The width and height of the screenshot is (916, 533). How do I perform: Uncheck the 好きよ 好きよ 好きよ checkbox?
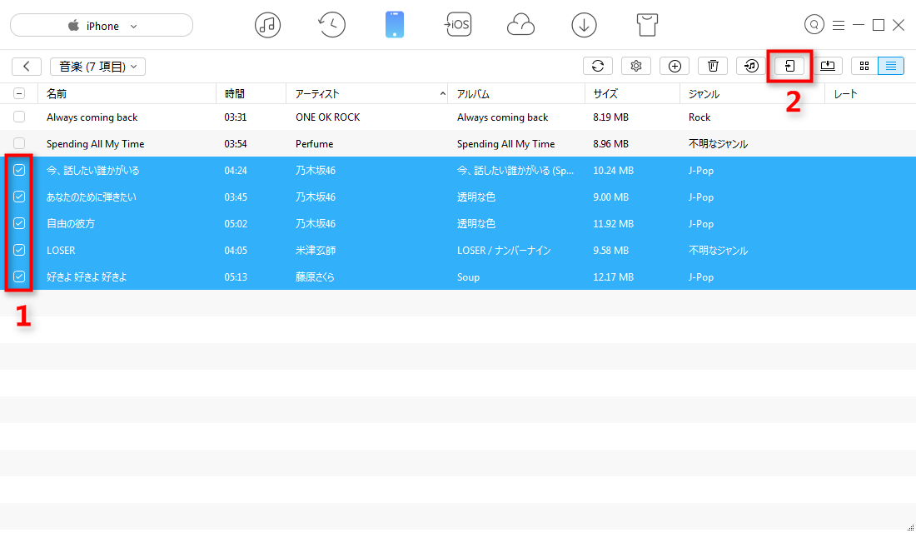[19, 276]
